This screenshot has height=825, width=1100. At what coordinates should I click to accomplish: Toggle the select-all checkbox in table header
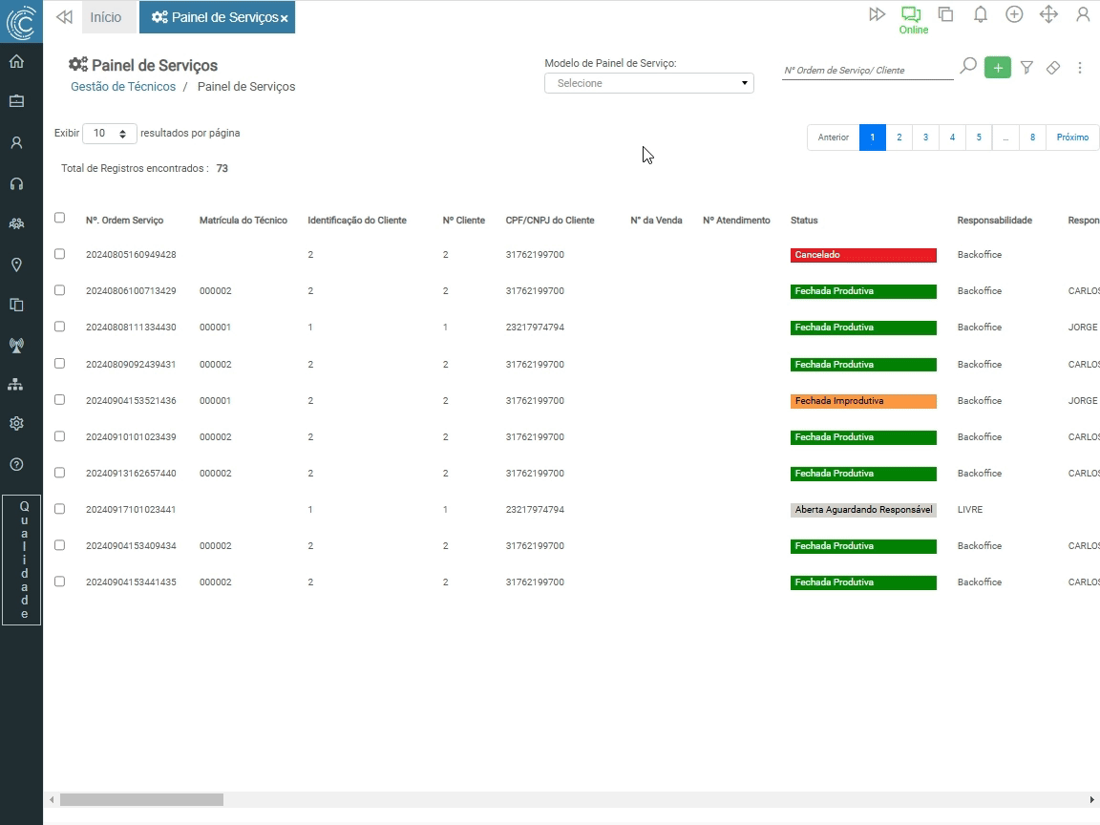tap(59, 218)
